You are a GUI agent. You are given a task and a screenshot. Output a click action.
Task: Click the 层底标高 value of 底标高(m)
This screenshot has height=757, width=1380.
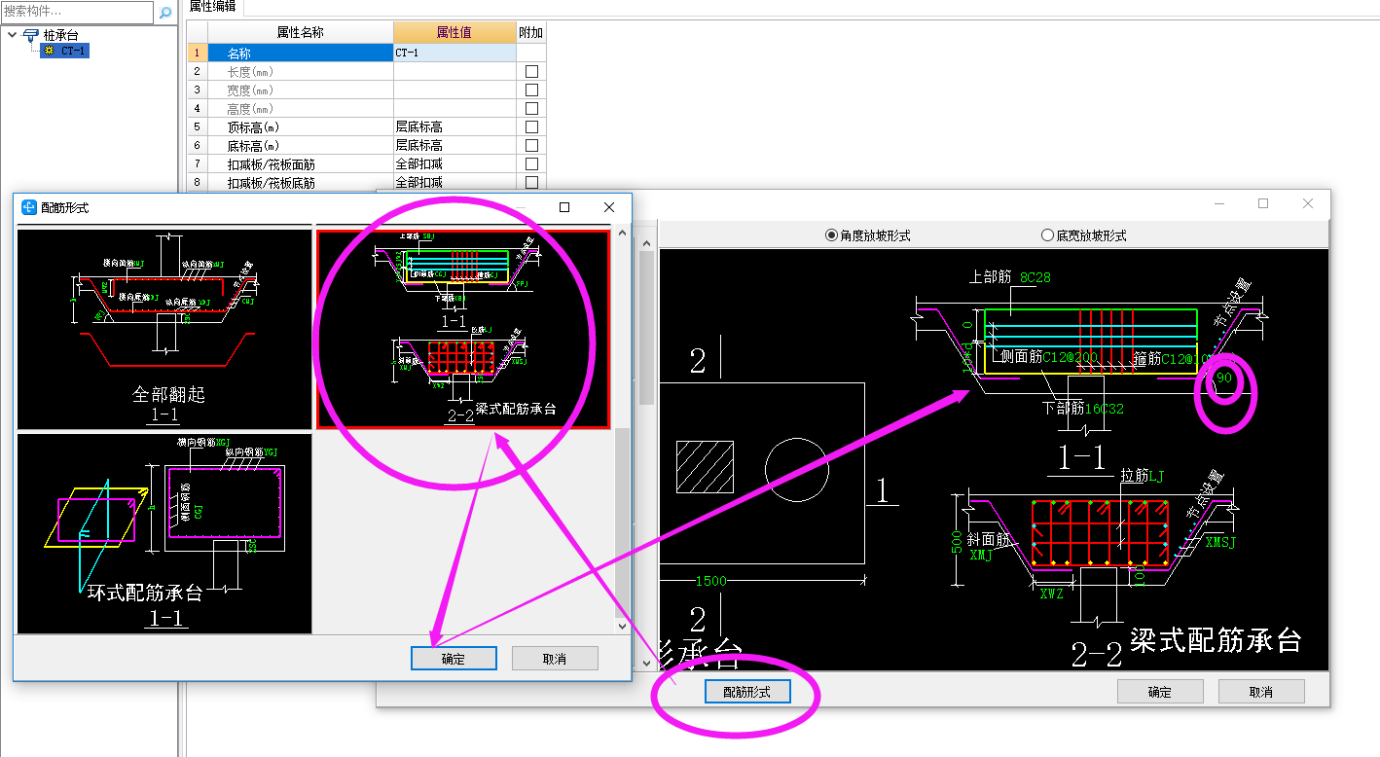click(454, 146)
